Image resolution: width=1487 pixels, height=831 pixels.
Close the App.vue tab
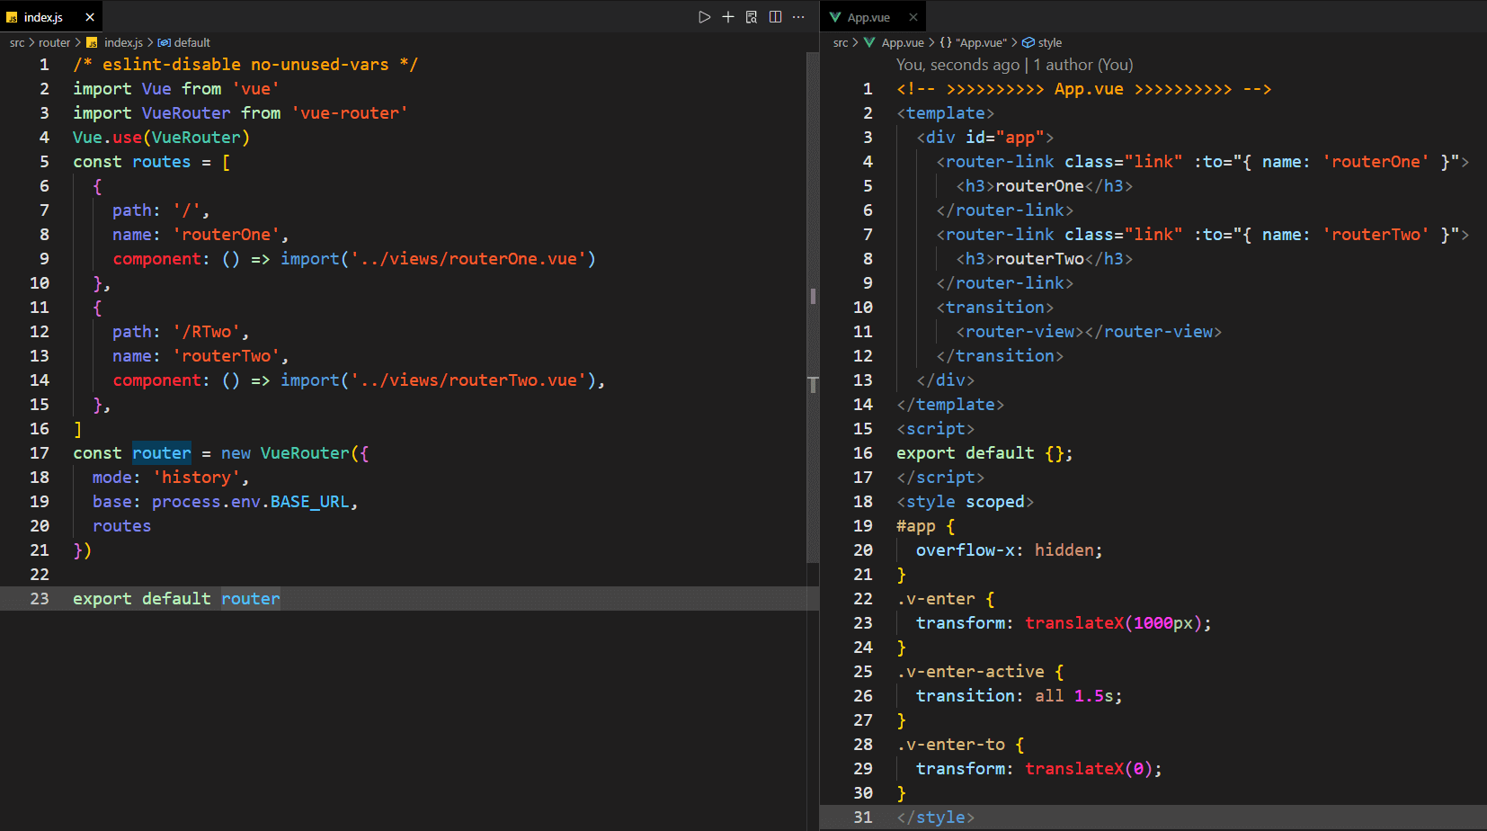point(913,17)
